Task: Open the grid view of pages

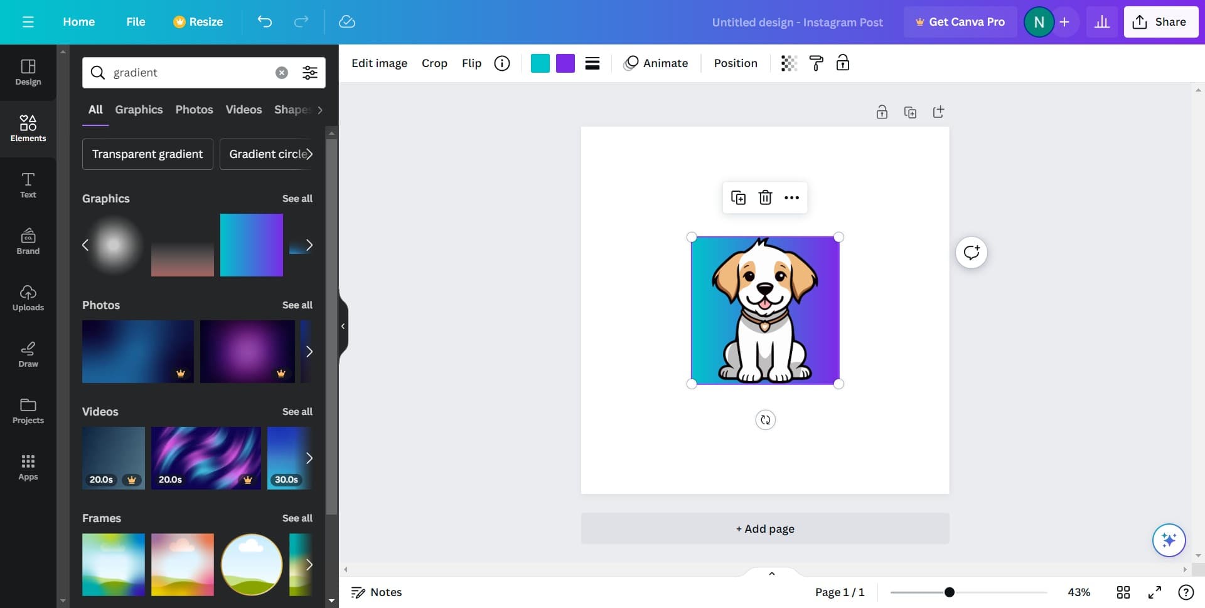Action: tap(1123, 592)
